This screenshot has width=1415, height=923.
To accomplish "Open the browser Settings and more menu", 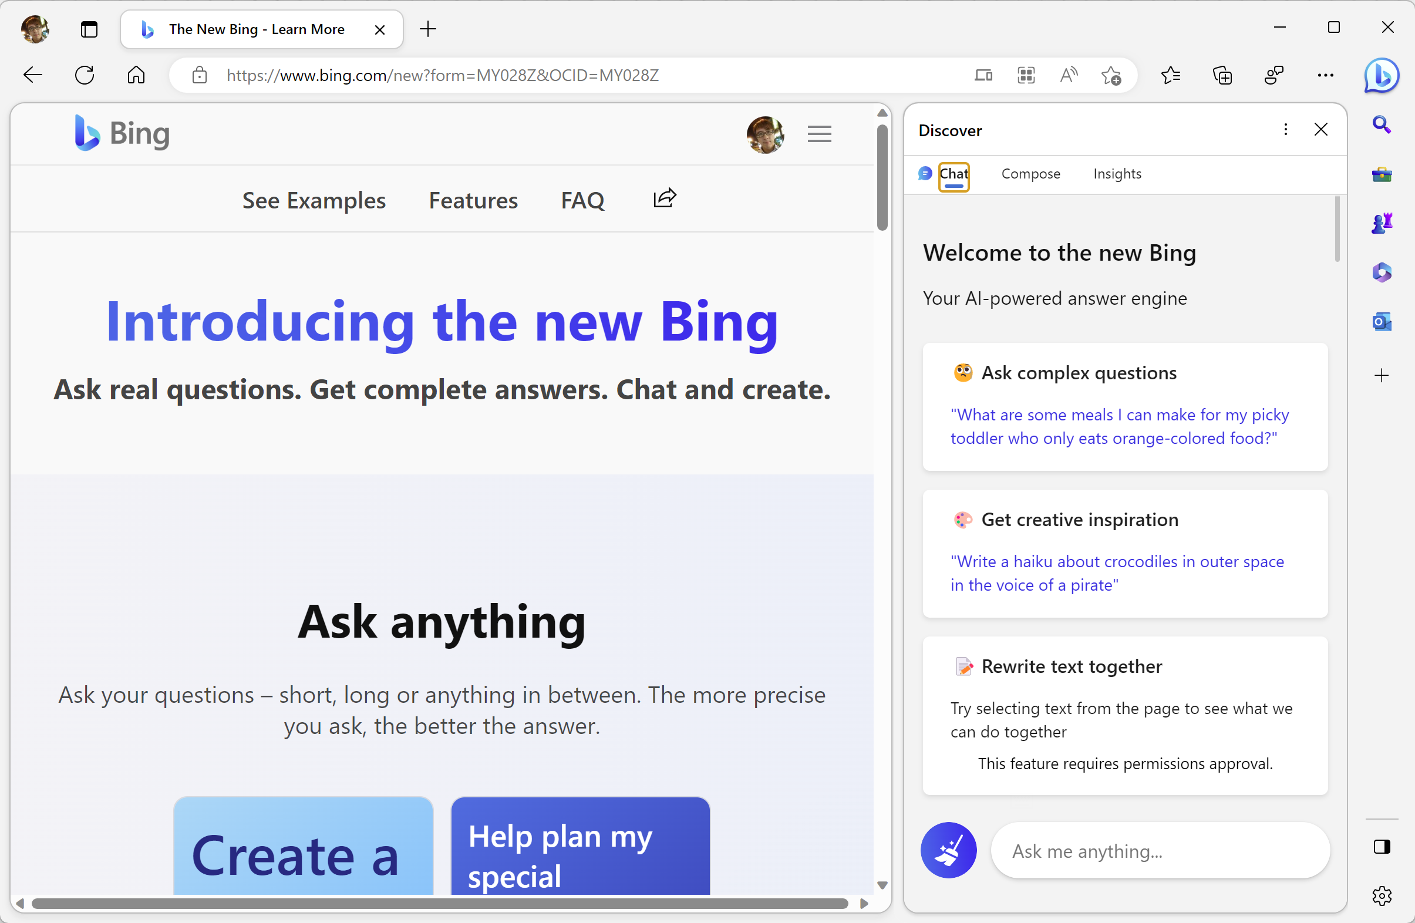I will (1325, 76).
